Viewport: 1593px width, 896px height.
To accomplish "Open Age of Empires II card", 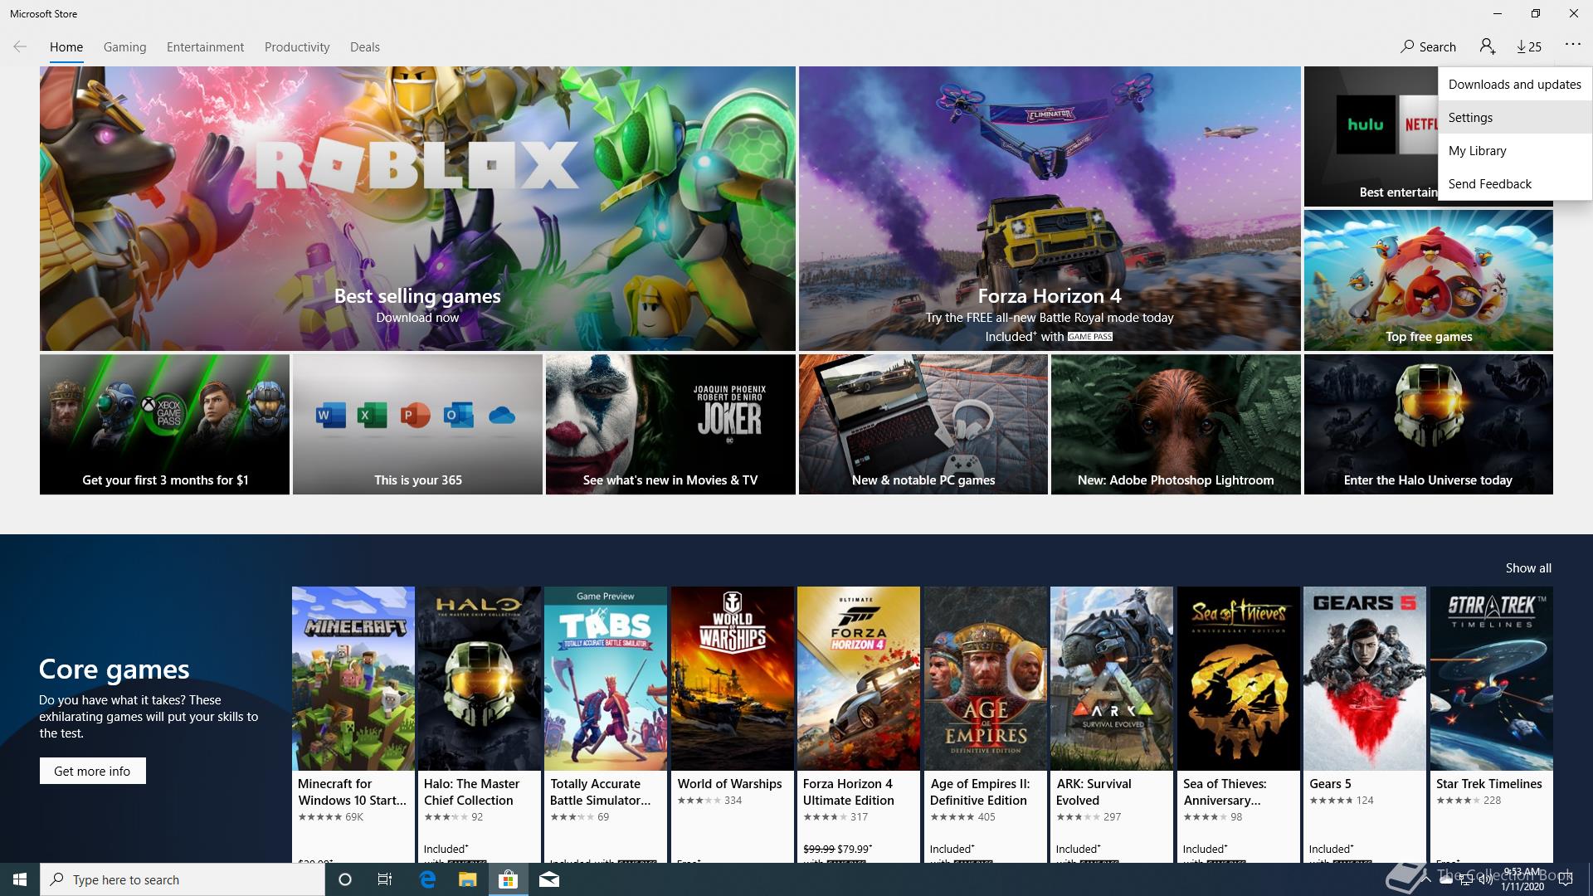I will [986, 724].
